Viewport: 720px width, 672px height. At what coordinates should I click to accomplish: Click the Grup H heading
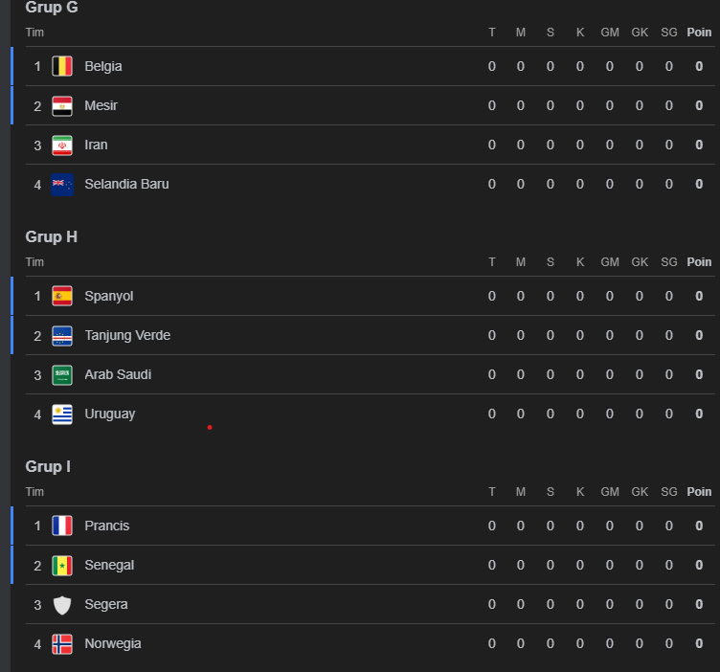pos(52,236)
